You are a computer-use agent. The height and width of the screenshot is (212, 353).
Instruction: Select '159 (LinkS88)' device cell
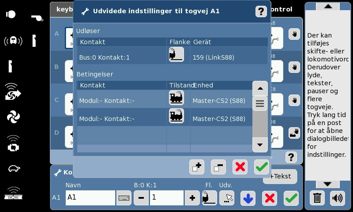coord(229,55)
